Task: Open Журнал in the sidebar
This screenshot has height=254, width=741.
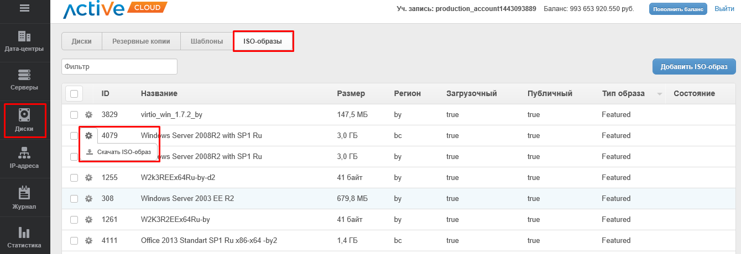Action: (x=24, y=199)
